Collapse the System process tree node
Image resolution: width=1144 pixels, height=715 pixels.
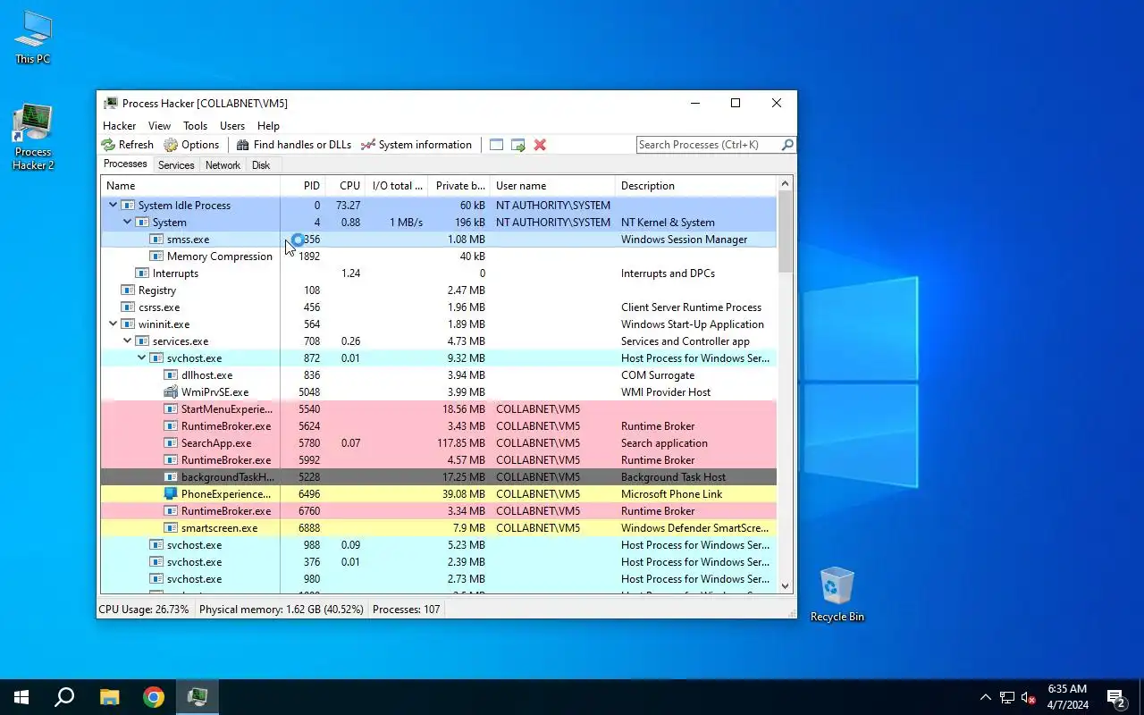(127, 223)
